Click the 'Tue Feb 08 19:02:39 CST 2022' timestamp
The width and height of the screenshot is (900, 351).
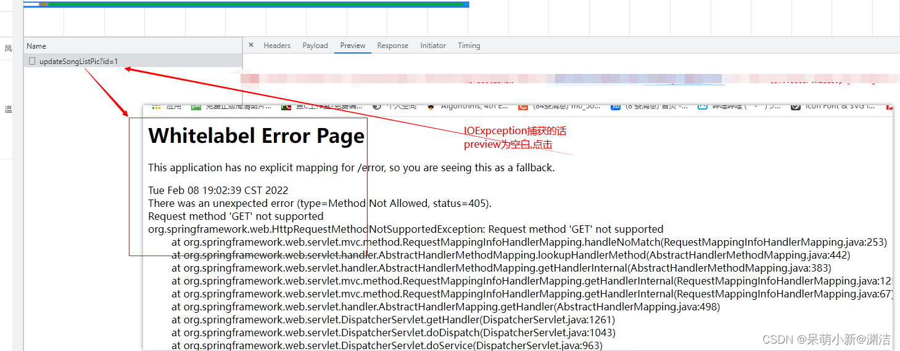[218, 190]
